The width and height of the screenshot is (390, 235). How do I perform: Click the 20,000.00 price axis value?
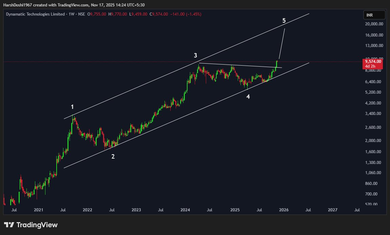(x=374, y=24)
